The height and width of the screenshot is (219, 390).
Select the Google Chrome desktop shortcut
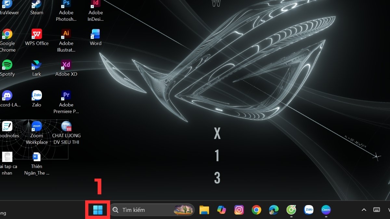(x=7, y=41)
